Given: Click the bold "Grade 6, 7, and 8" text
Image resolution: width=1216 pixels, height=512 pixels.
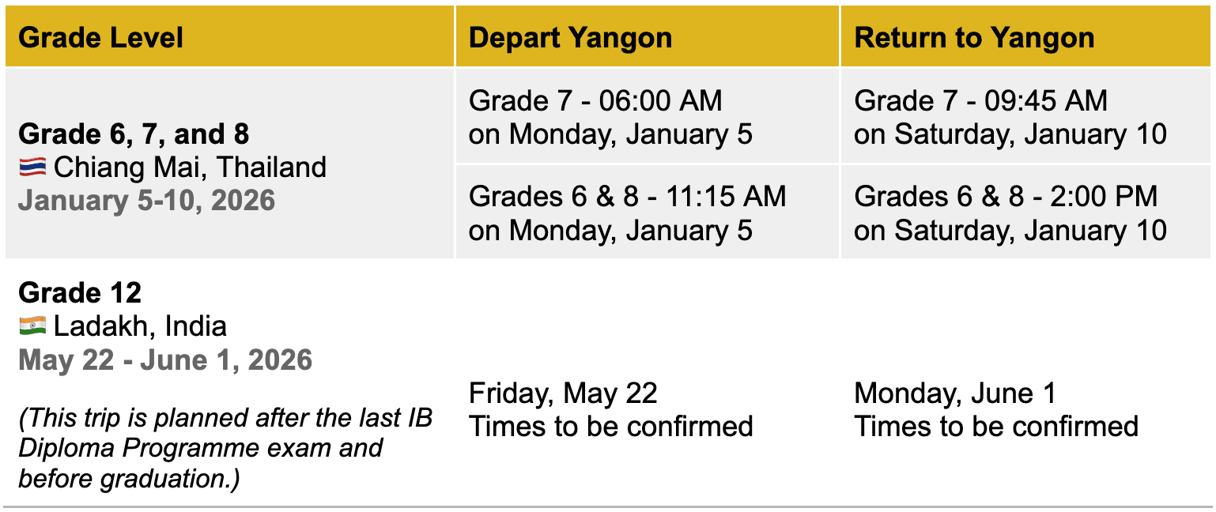Looking at the screenshot, I should coord(134,134).
